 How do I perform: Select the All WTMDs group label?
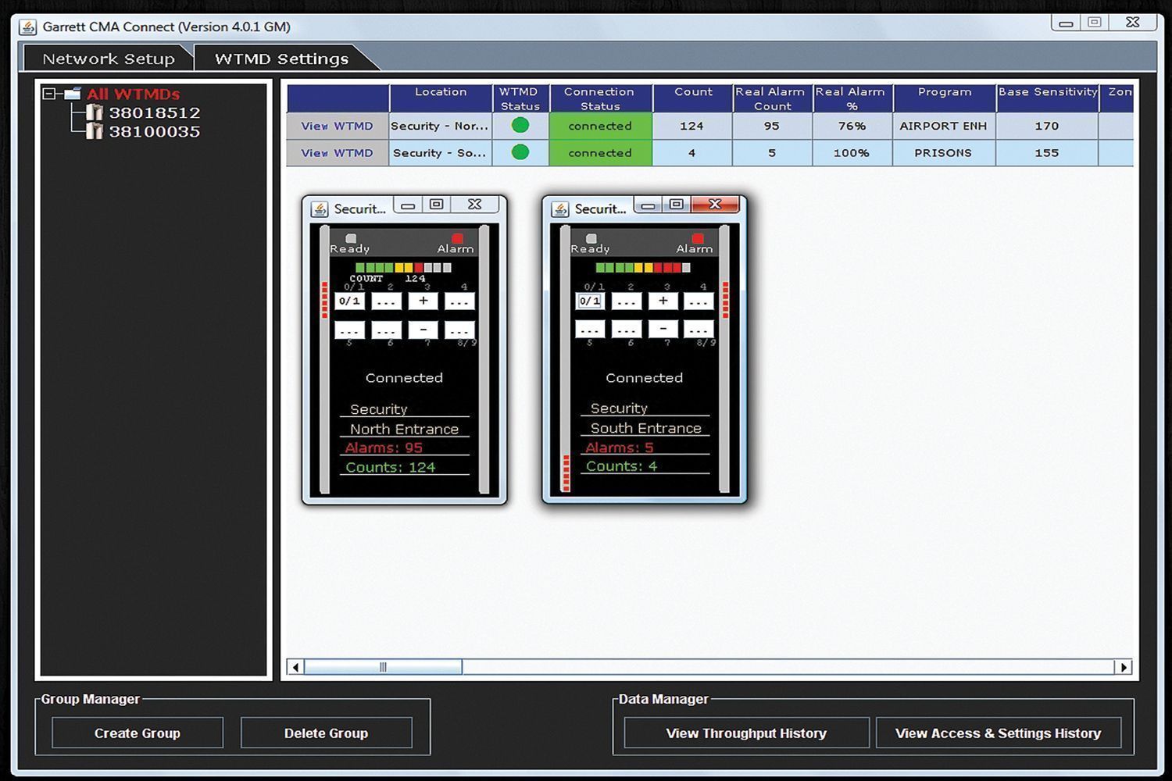click(x=133, y=94)
